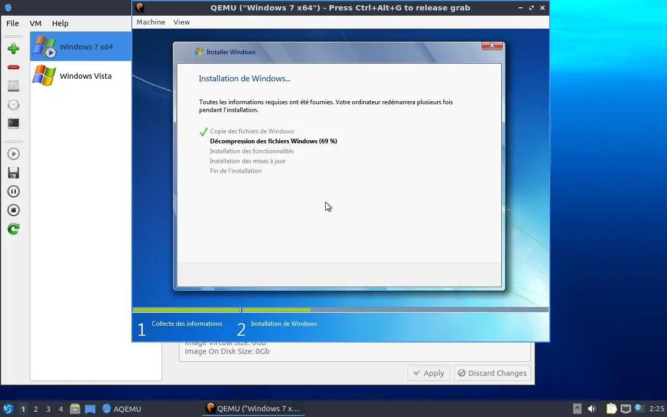Click the eject removable media tray icon
Viewport: 667px width, 417px height.
point(577,409)
